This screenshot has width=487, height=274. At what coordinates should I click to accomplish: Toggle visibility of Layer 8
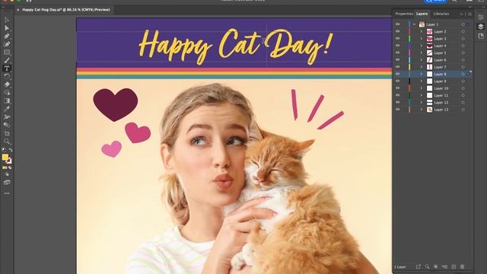pyautogui.click(x=397, y=74)
